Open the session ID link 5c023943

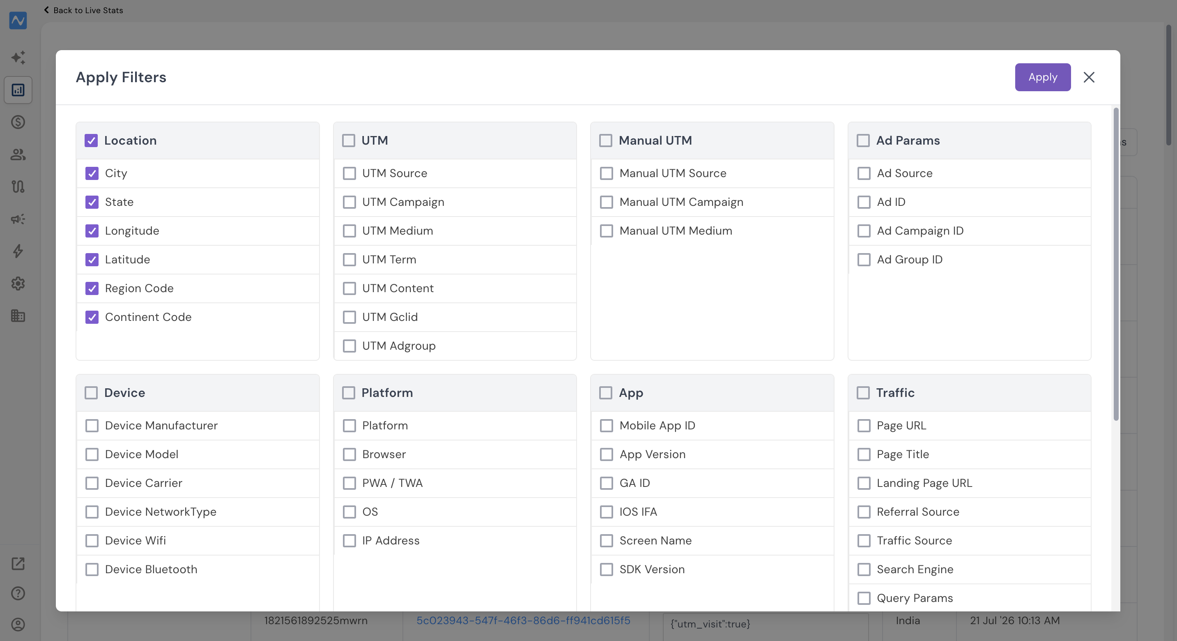pyautogui.click(x=523, y=620)
